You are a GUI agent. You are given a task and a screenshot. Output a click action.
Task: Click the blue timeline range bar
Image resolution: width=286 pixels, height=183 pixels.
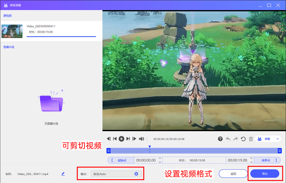[194, 151]
